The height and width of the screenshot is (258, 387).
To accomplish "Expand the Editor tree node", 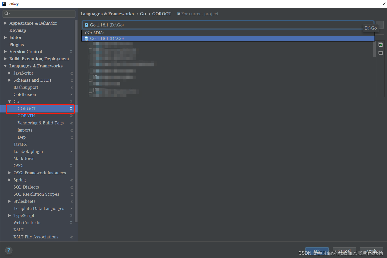I will pos(6,37).
